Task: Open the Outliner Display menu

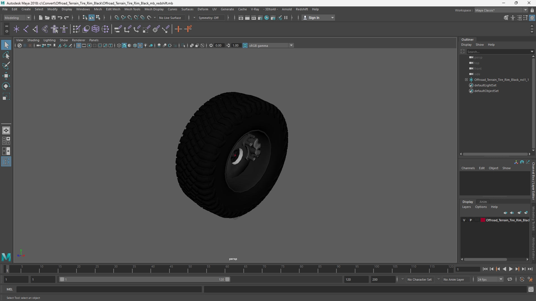Action: pyautogui.click(x=466, y=45)
